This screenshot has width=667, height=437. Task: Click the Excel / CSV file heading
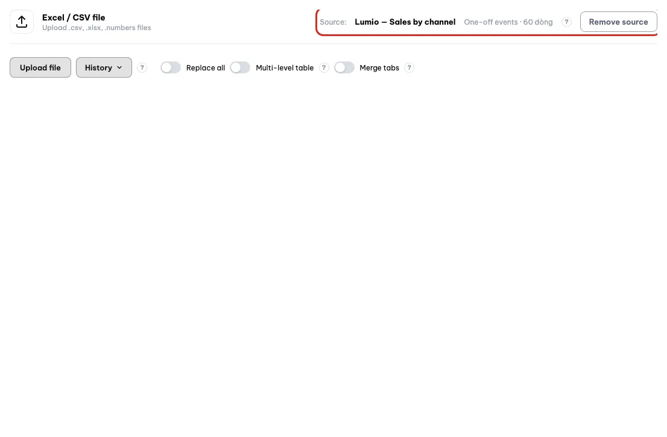74,17
